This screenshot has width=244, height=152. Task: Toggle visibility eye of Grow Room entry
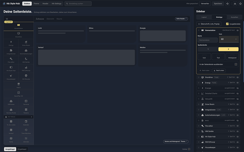pyautogui.click(x=238, y=104)
